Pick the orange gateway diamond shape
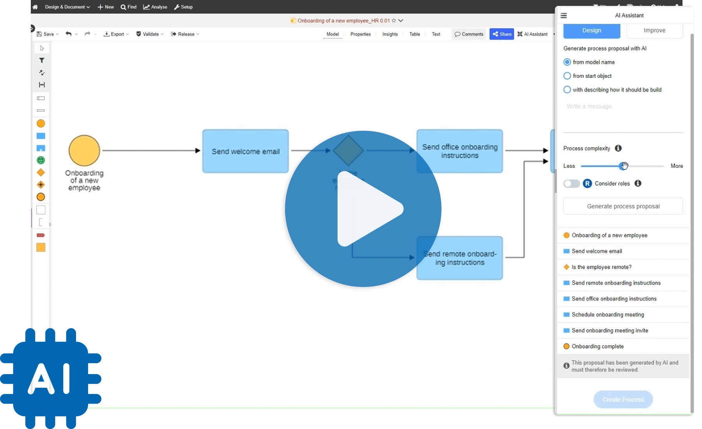This screenshot has width=702, height=429. [x=41, y=172]
